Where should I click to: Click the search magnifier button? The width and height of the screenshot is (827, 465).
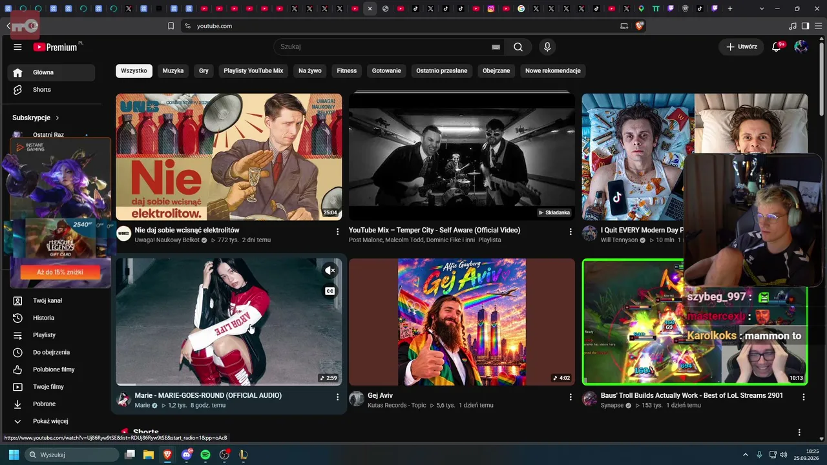pyautogui.click(x=518, y=46)
